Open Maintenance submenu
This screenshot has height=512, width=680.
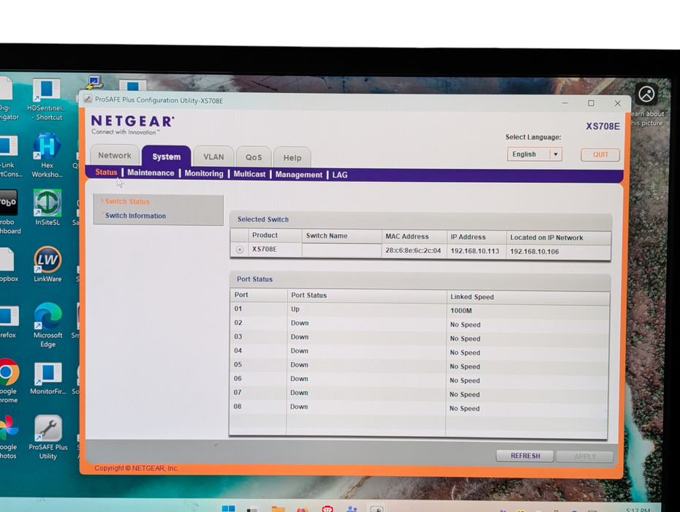tap(151, 173)
